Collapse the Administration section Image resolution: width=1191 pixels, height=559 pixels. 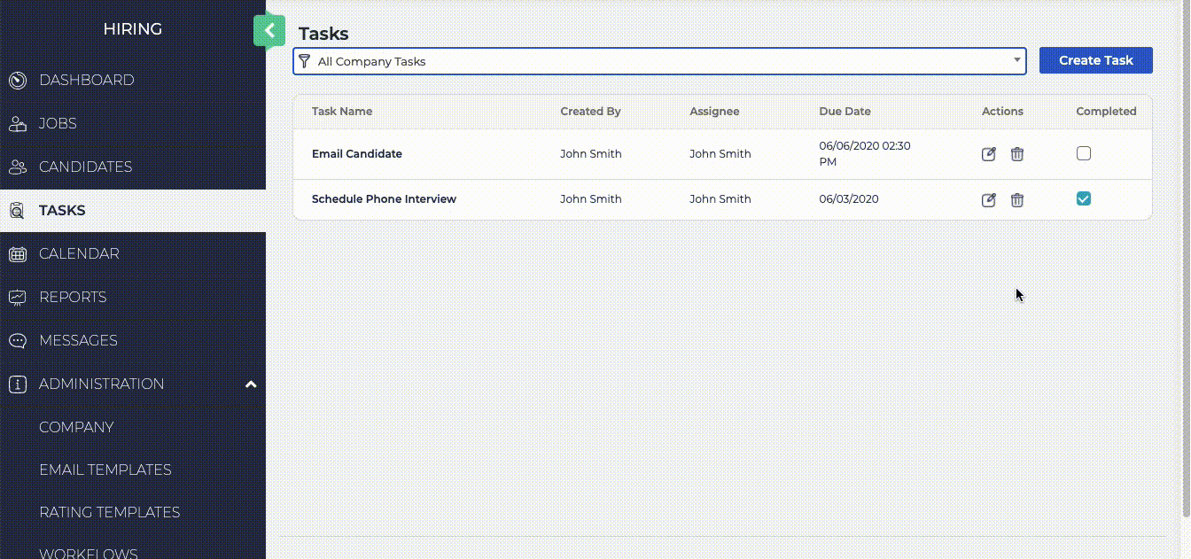[251, 384]
